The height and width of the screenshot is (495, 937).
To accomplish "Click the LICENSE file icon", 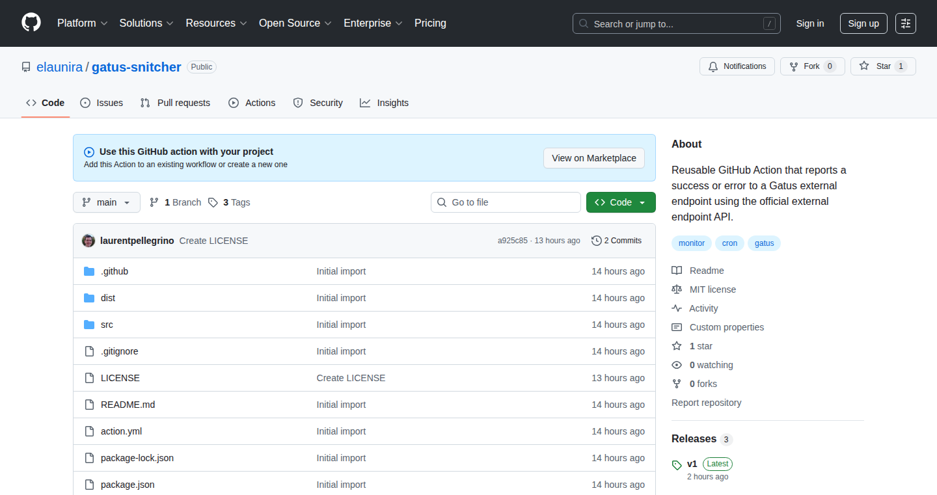I will click(x=89, y=378).
